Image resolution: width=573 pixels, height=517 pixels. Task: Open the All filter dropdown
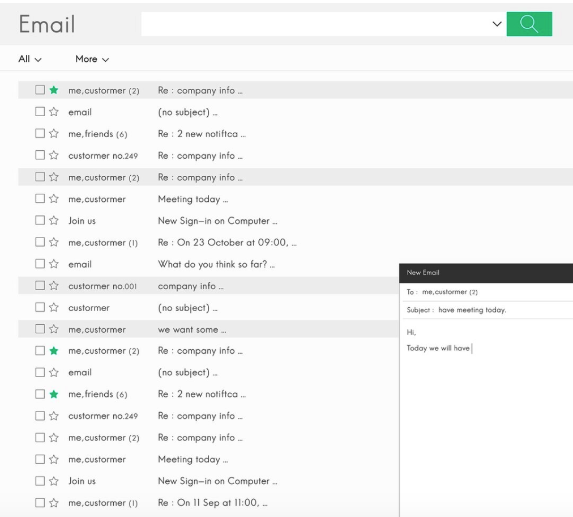coord(30,59)
